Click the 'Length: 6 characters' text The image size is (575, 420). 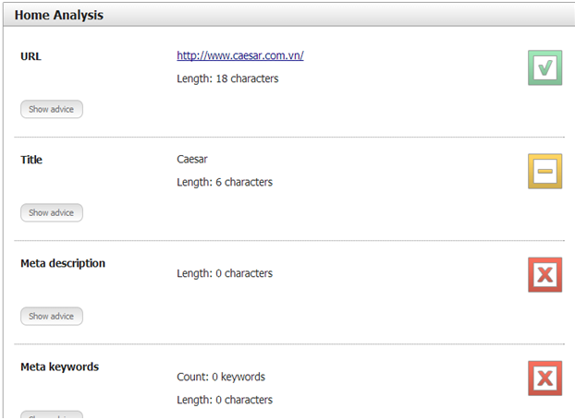[x=225, y=182]
